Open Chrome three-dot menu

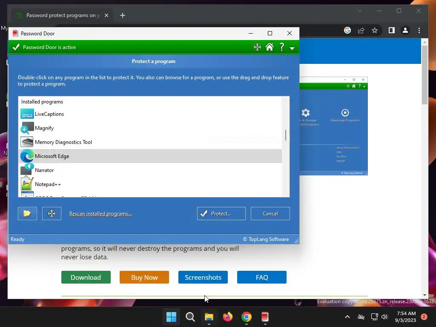[x=419, y=30]
